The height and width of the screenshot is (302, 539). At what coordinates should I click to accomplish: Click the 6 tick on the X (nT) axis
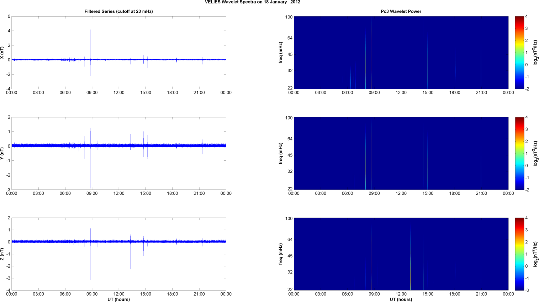pyautogui.click(x=9, y=16)
